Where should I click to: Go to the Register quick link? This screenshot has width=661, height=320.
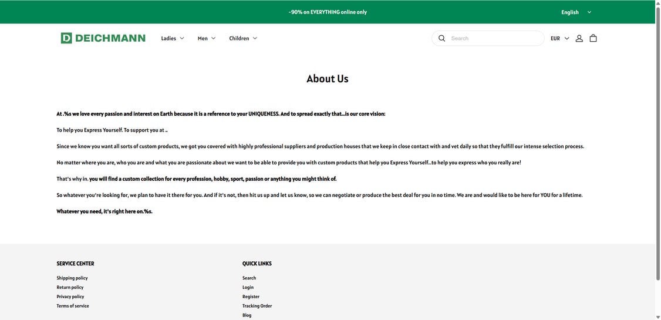coord(251,297)
